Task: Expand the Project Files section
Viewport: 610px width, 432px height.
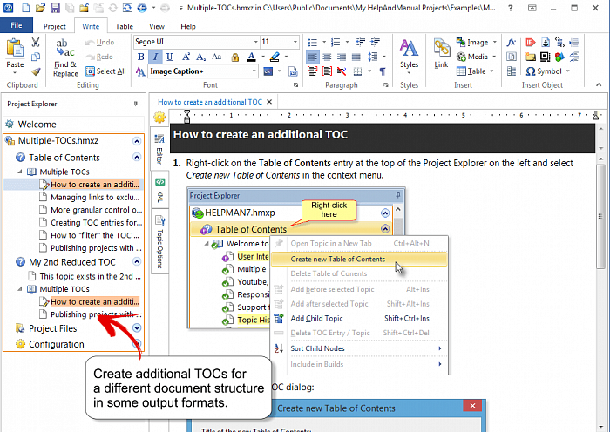Action: pos(137,328)
